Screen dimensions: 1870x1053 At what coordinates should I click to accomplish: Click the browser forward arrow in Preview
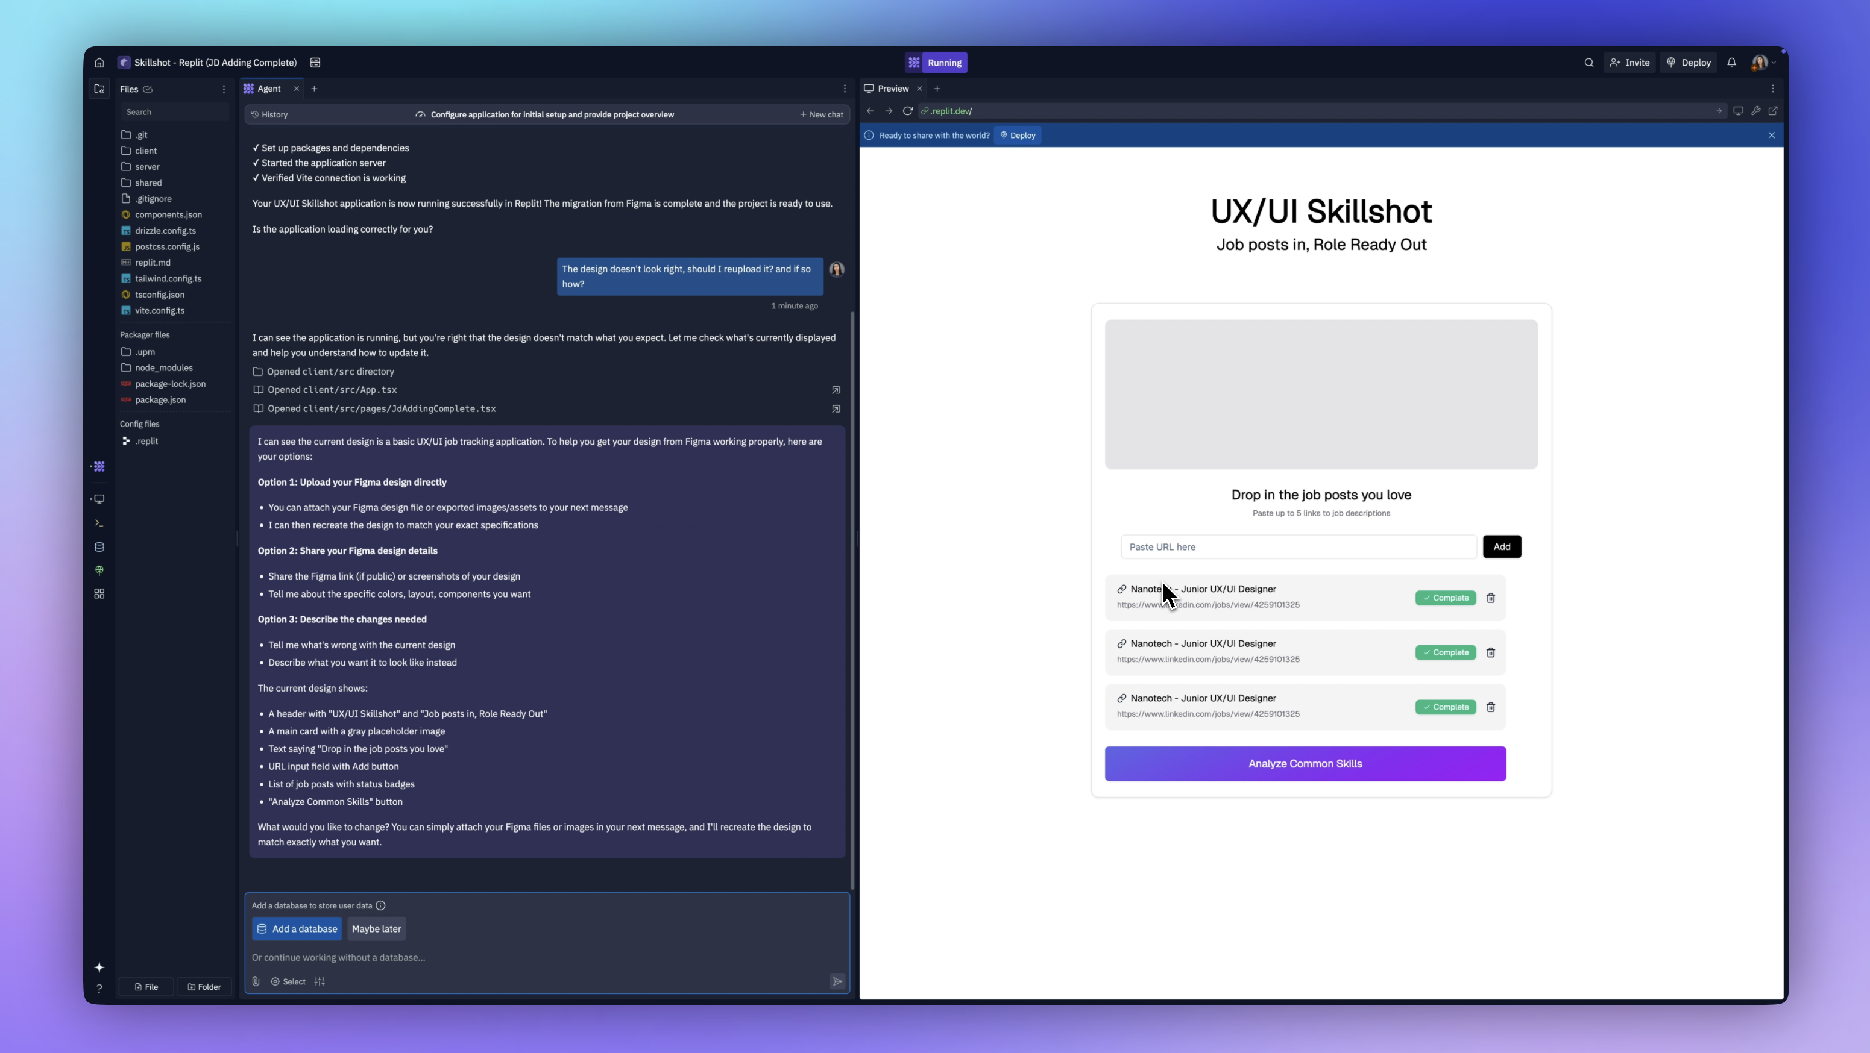pos(889,111)
